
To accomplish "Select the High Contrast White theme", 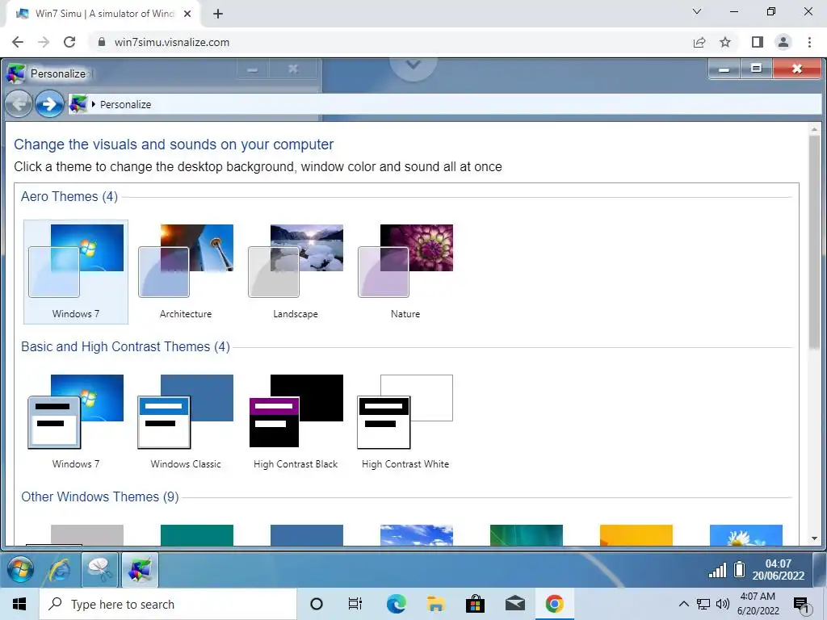I will [x=405, y=421].
